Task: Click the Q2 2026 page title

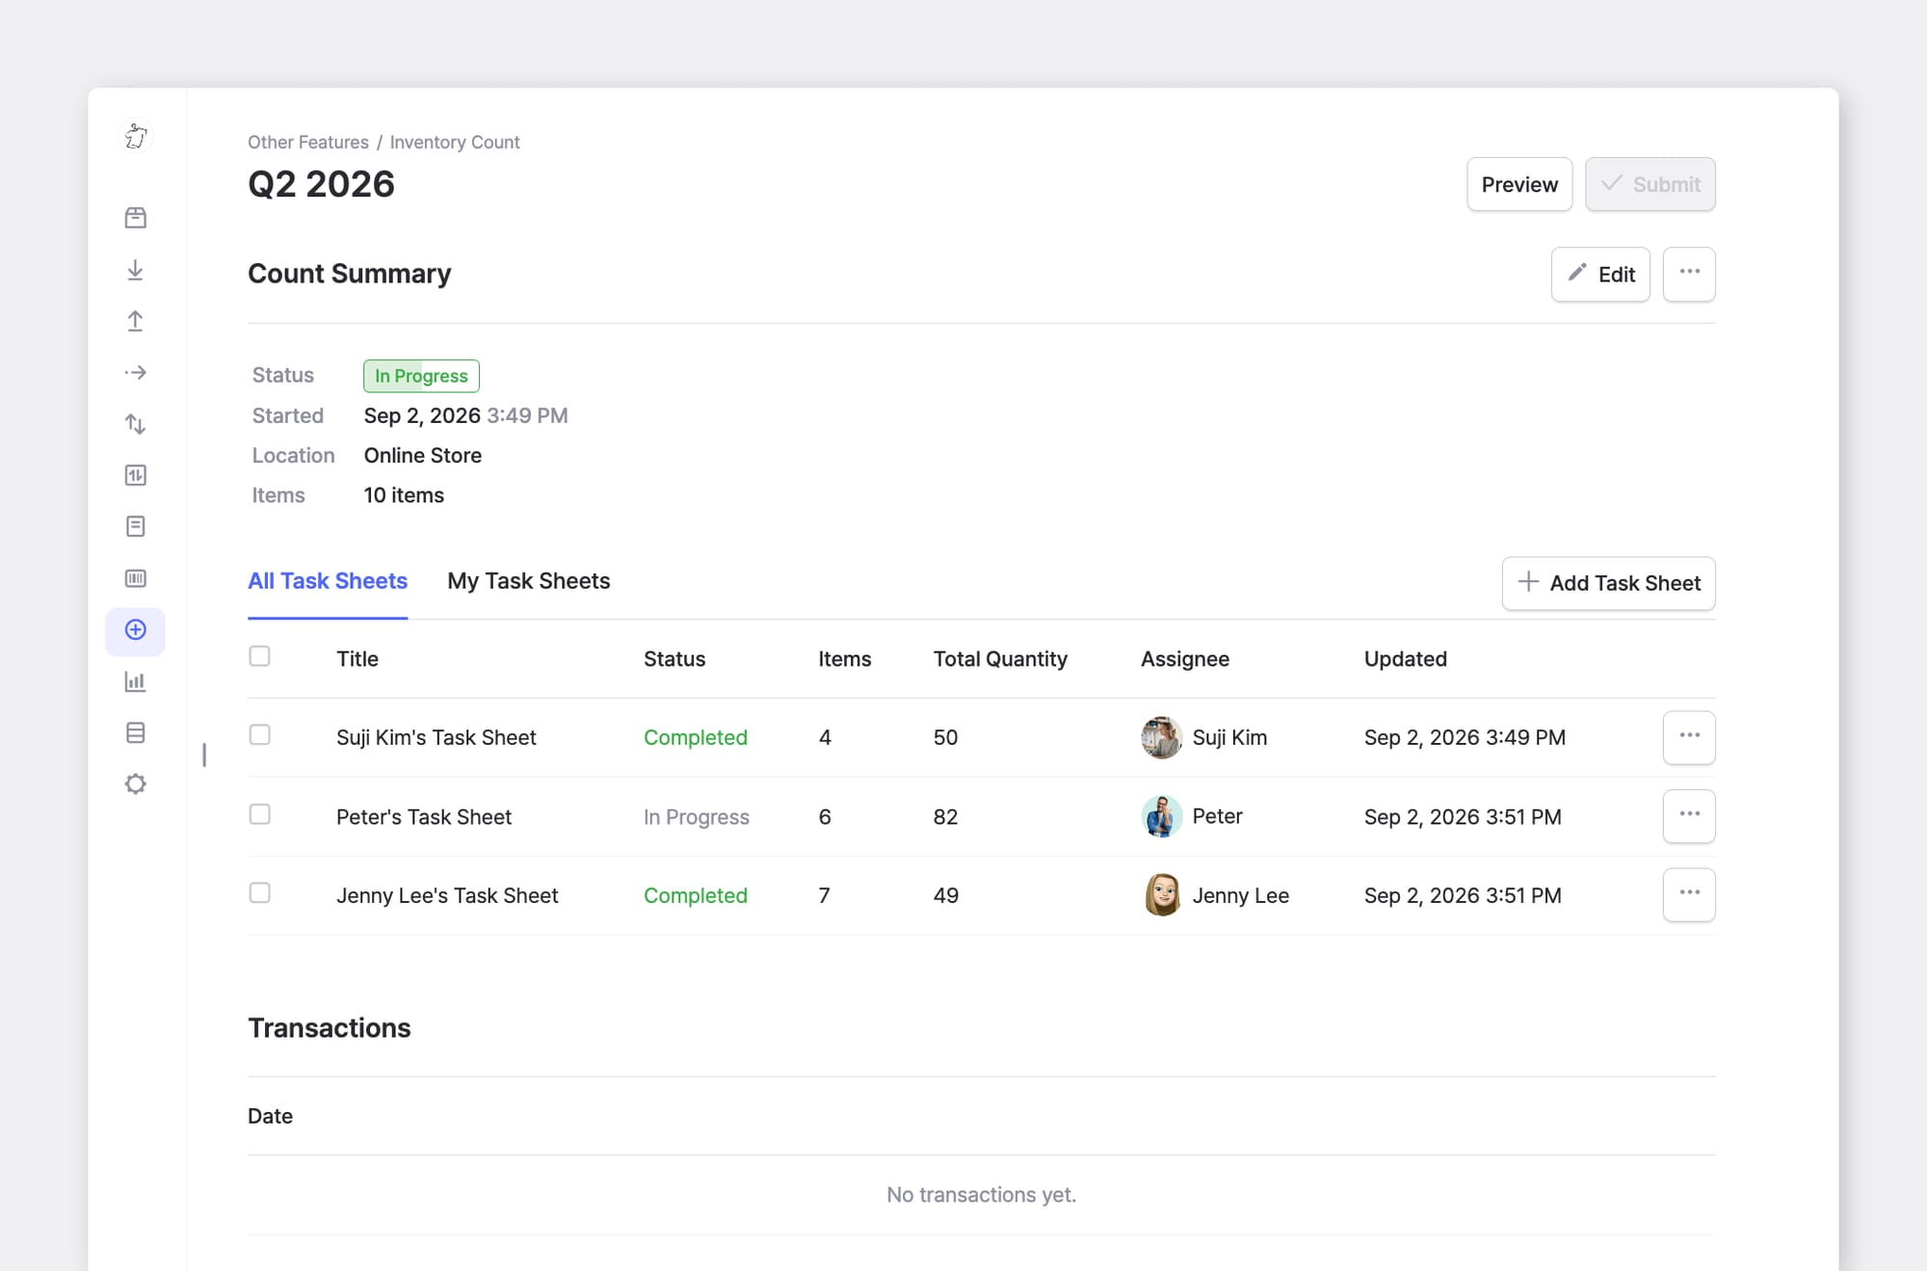Action: click(x=321, y=184)
